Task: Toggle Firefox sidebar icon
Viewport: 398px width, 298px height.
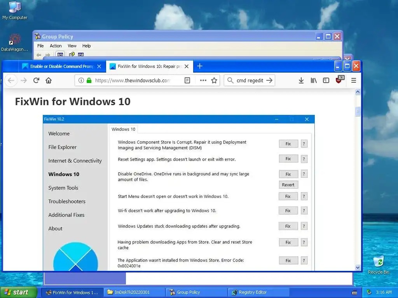Action: 326,80
